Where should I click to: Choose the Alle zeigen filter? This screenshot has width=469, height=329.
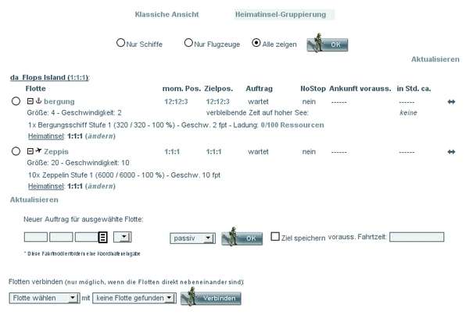coord(256,43)
